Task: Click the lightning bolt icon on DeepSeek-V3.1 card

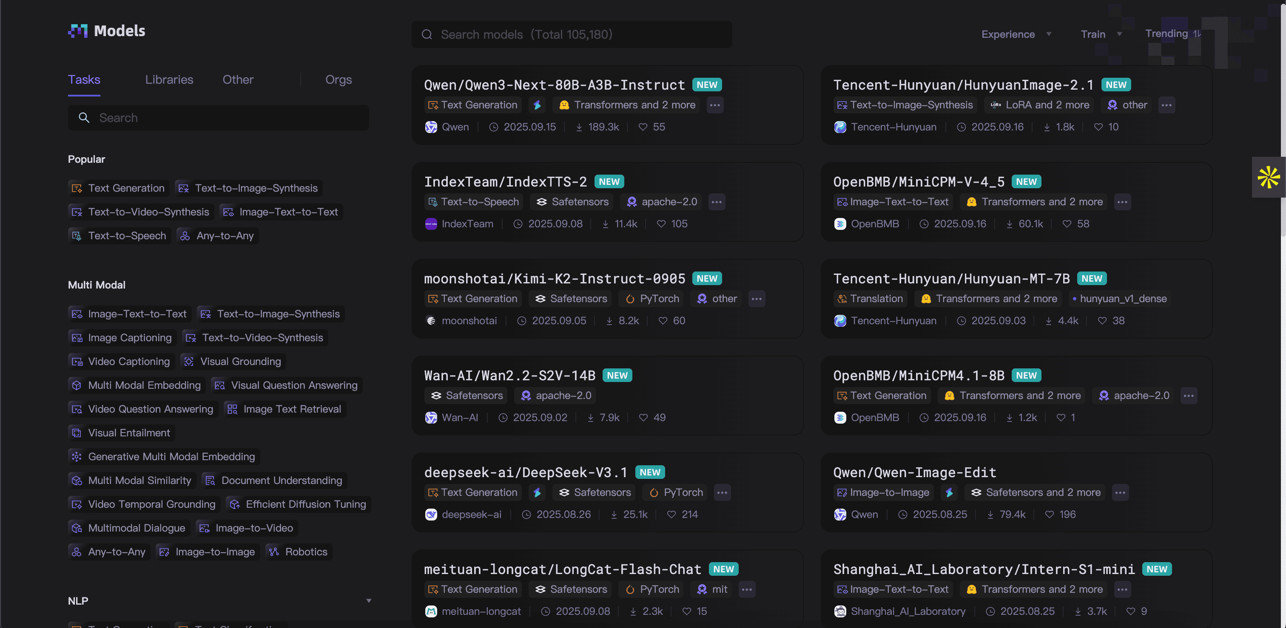Action: (x=537, y=492)
